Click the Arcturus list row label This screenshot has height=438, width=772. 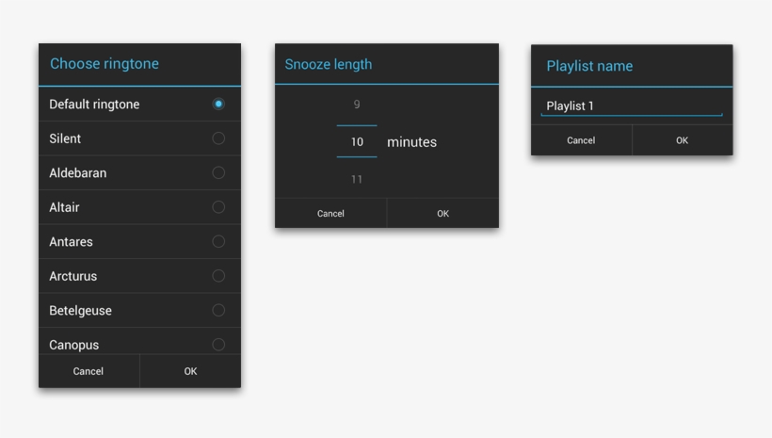(x=72, y=276)
